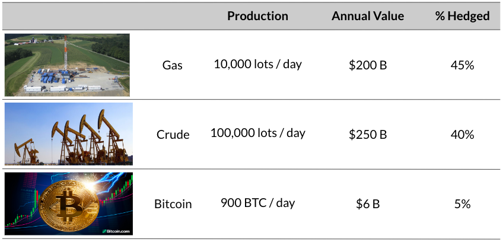The image size is (503, 242).
Task: Click the Crude row label
Action: tap(173, 135)
